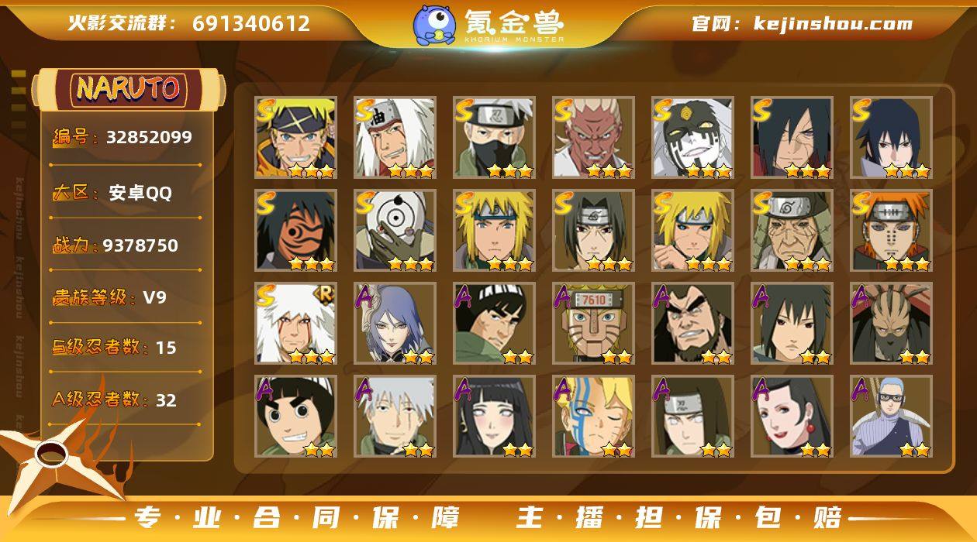Select the orange-haired Pain portrait
The width and height of the screenshot is (977, 542).
(x=891, y=231)
